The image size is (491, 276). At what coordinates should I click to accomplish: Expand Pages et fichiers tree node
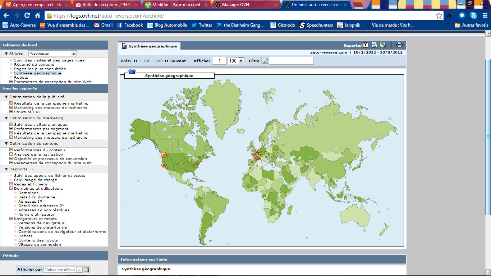11,184
